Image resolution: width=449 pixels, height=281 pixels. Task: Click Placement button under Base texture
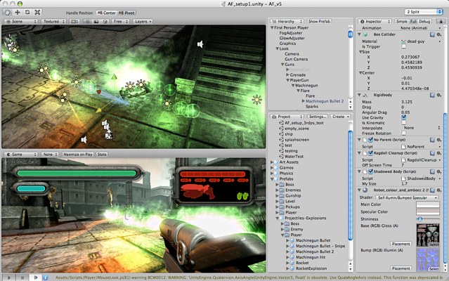pyautogui.click(x=401, y=244)
